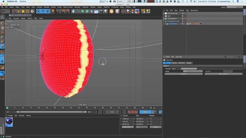
Task: Toggle Y axis lock
Action: [x=43, y=11]
